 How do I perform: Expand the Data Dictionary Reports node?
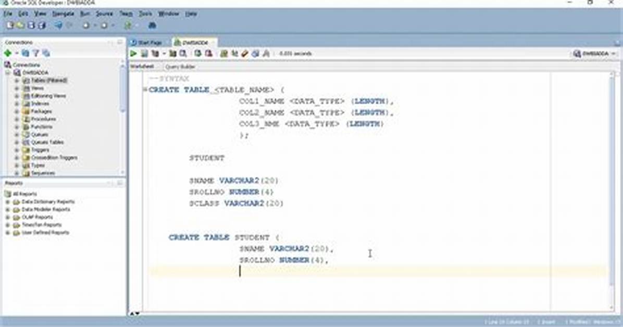point(7,202)
